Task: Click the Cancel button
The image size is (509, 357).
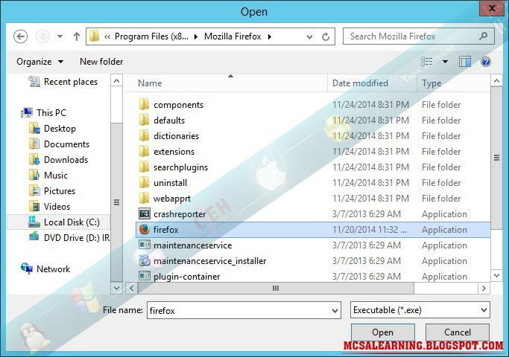Action: [458, 332]
